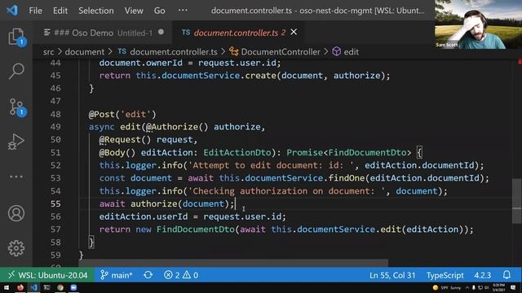Open the Go menu

pos(160,11)
